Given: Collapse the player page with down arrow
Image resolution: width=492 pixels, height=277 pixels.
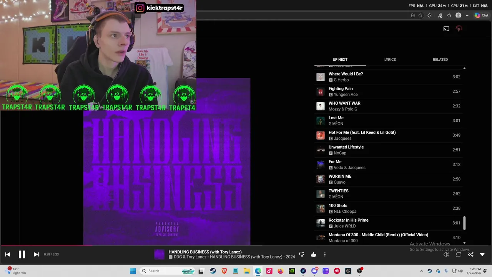Looking at the screenshot, I should point(482,254).
